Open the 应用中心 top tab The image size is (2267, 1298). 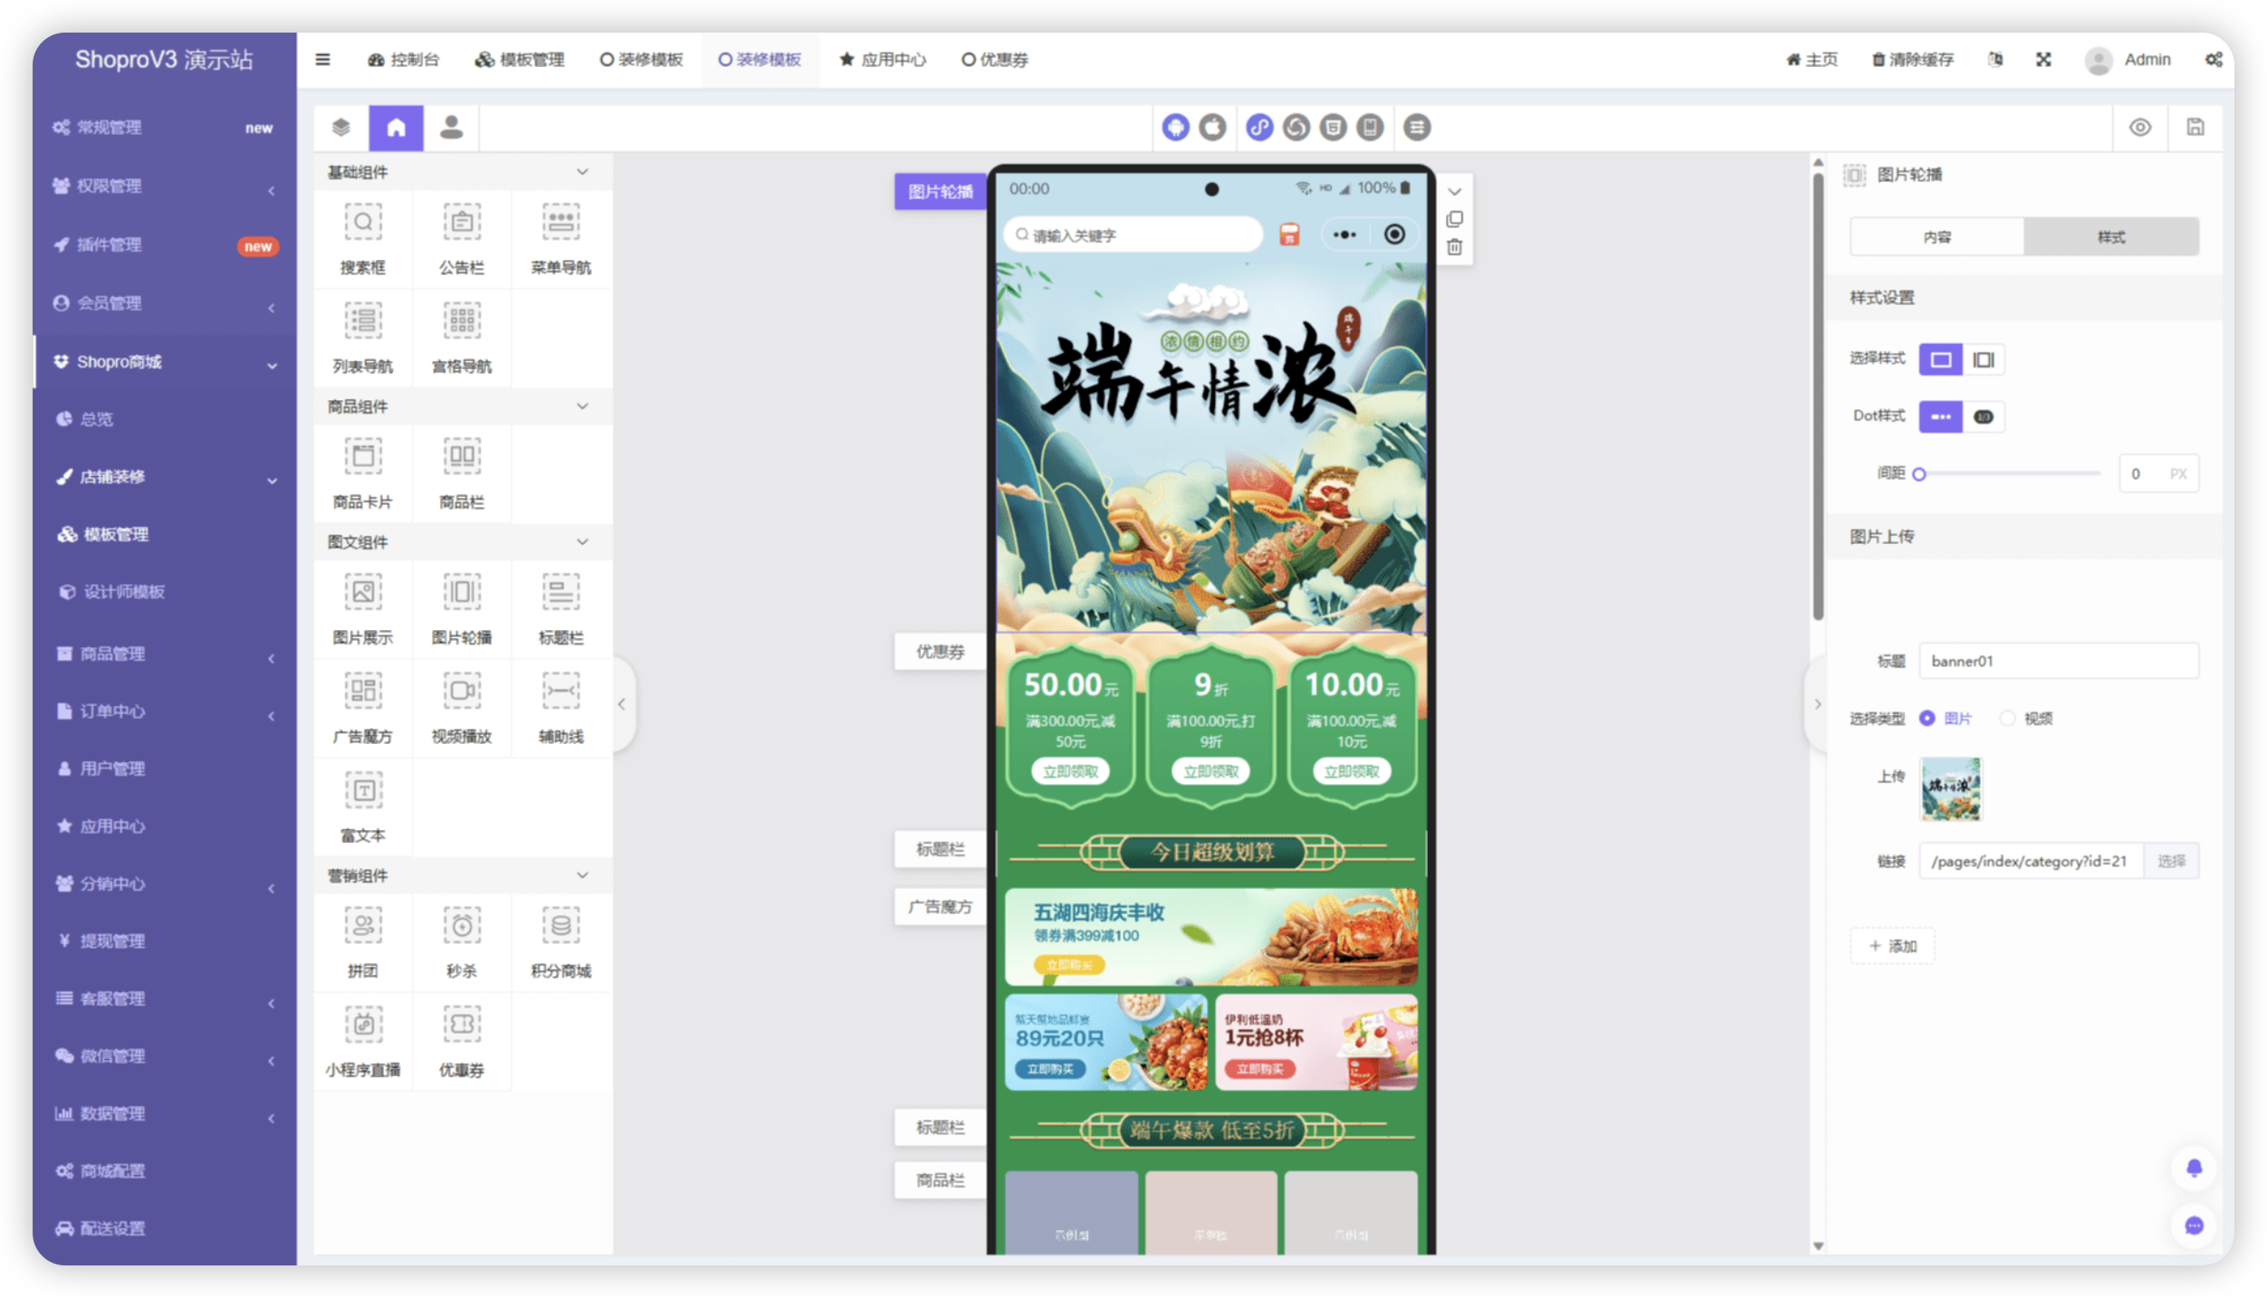pos(883,60)
